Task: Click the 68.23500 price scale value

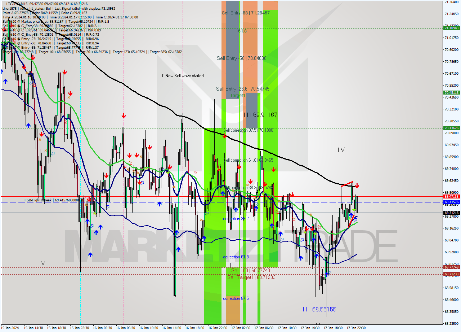Action: point(452,324)
